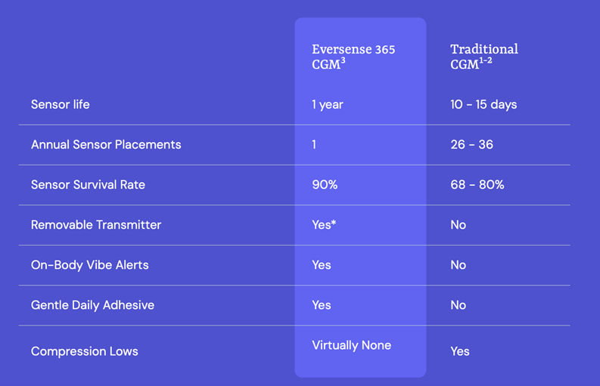
Task: Click the 90% survival rate value
Action: pos(325,184)
